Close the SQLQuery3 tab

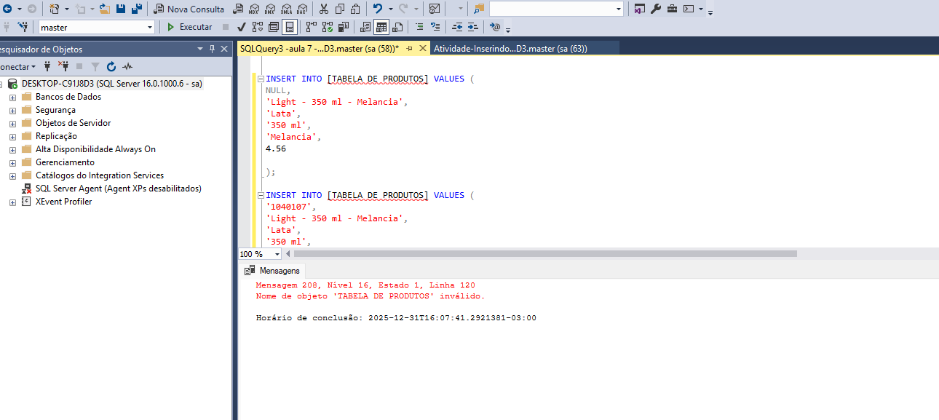click(x=422, y=49)
